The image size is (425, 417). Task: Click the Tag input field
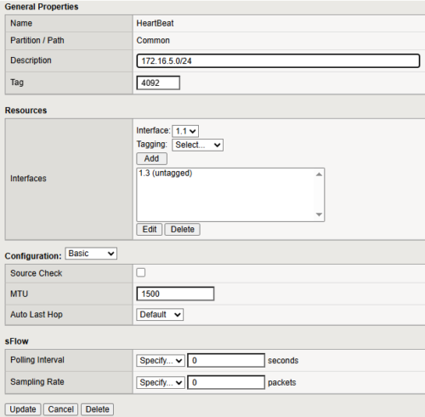158,83
